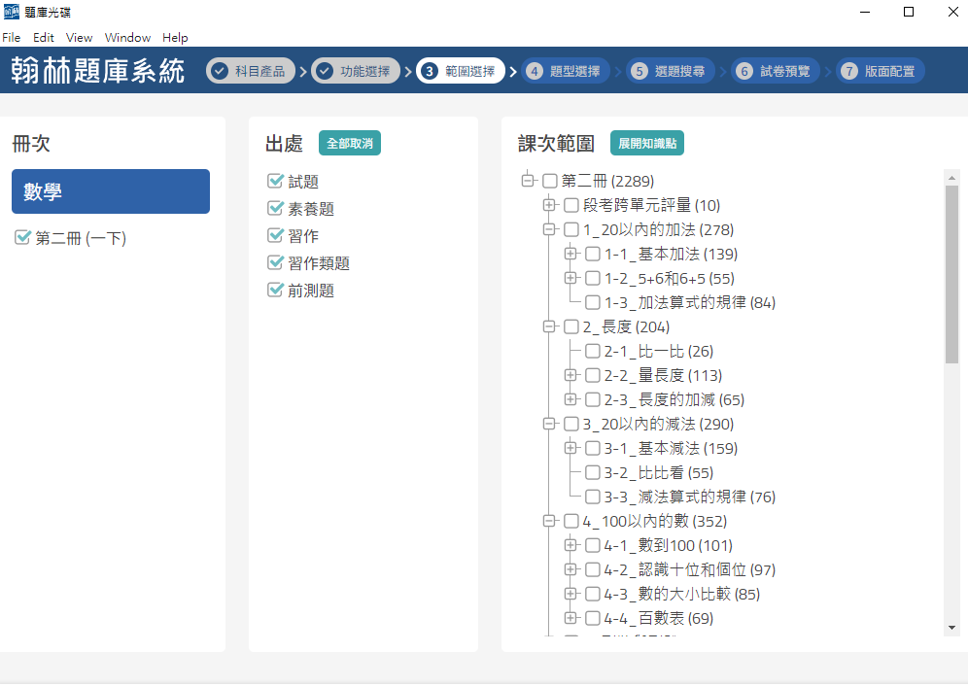Screen dimensions: 968x686
Task: Open the Window menu
Action: pyautogui.click(x=127, y=38)
